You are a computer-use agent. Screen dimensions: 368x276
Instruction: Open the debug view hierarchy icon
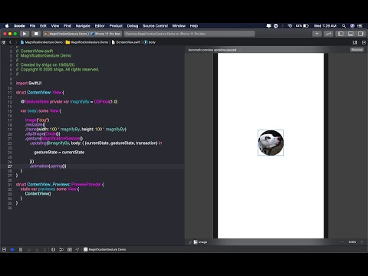(53, 249)
